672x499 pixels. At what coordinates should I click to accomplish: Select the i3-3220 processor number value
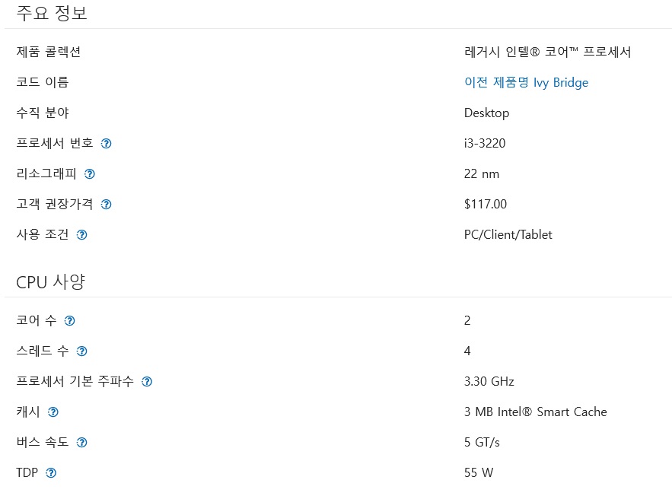point(485,143)
